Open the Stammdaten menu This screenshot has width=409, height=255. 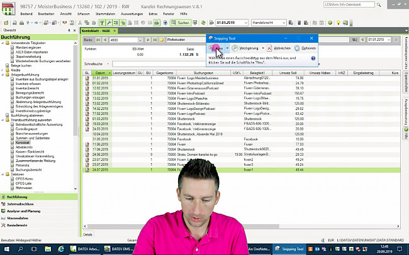(x=105, y=14)
